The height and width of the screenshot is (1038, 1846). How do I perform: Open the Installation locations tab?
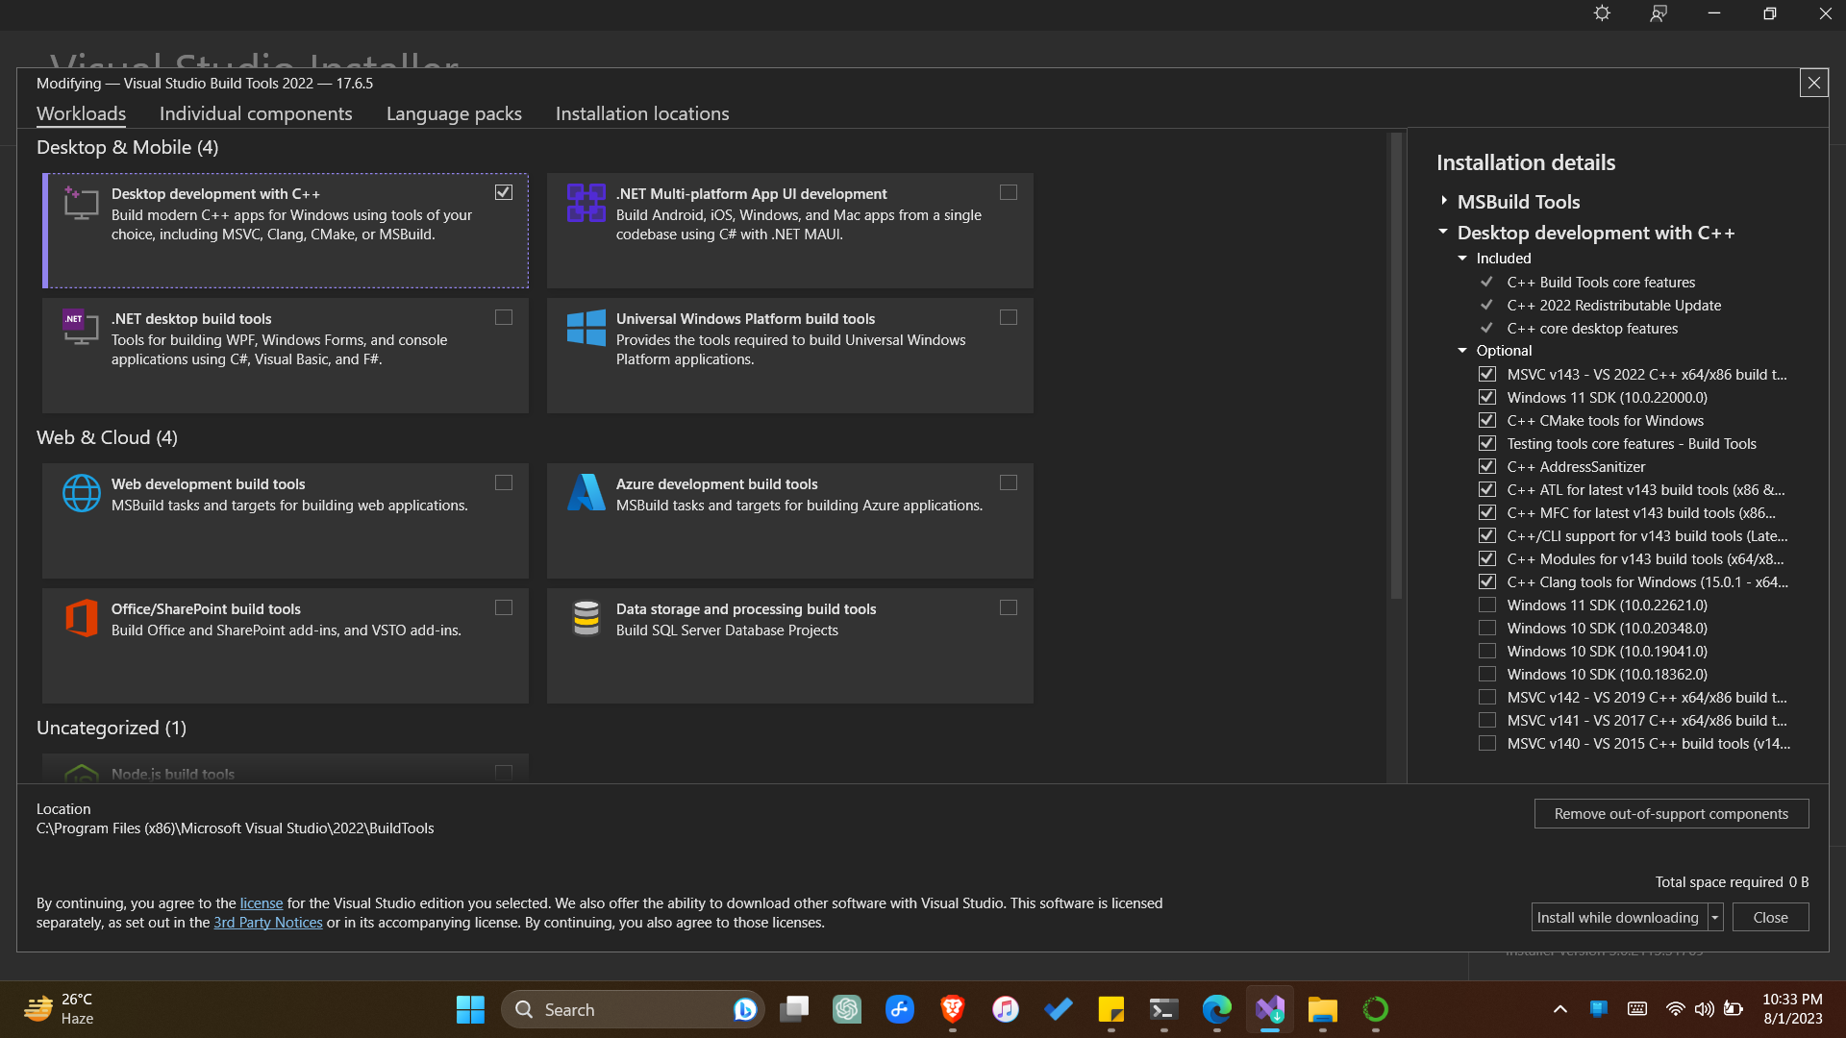click(x=642, y=113)
